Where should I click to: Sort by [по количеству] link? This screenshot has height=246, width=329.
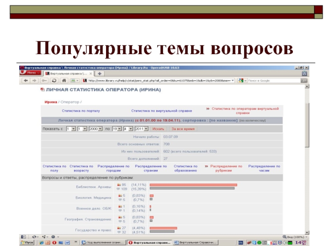coord(253,121)
